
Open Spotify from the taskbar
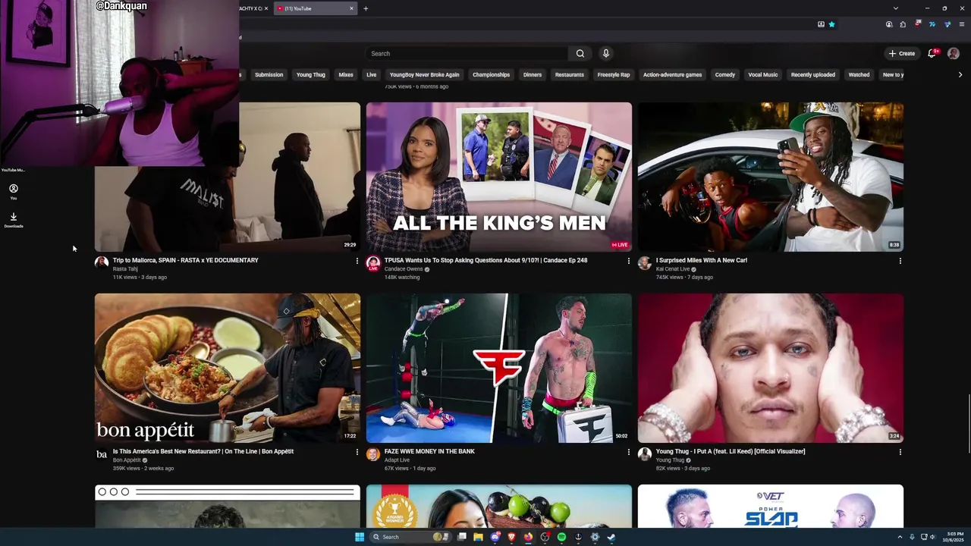click(561, 537)
